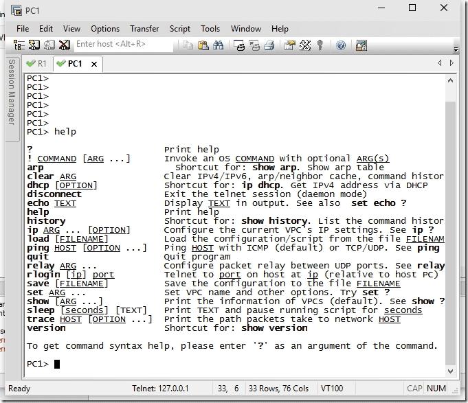Click the Enter host input field
The height and width of the screenshot is (403, 468).
[x=124, y=44]
